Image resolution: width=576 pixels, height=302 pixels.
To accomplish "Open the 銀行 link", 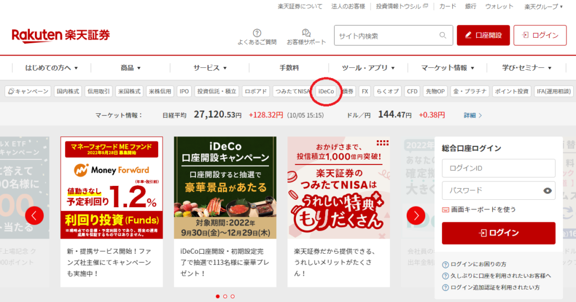I will point(471,7).
